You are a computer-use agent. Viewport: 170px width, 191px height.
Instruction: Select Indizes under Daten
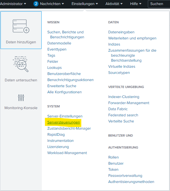[x=114, y=44]
